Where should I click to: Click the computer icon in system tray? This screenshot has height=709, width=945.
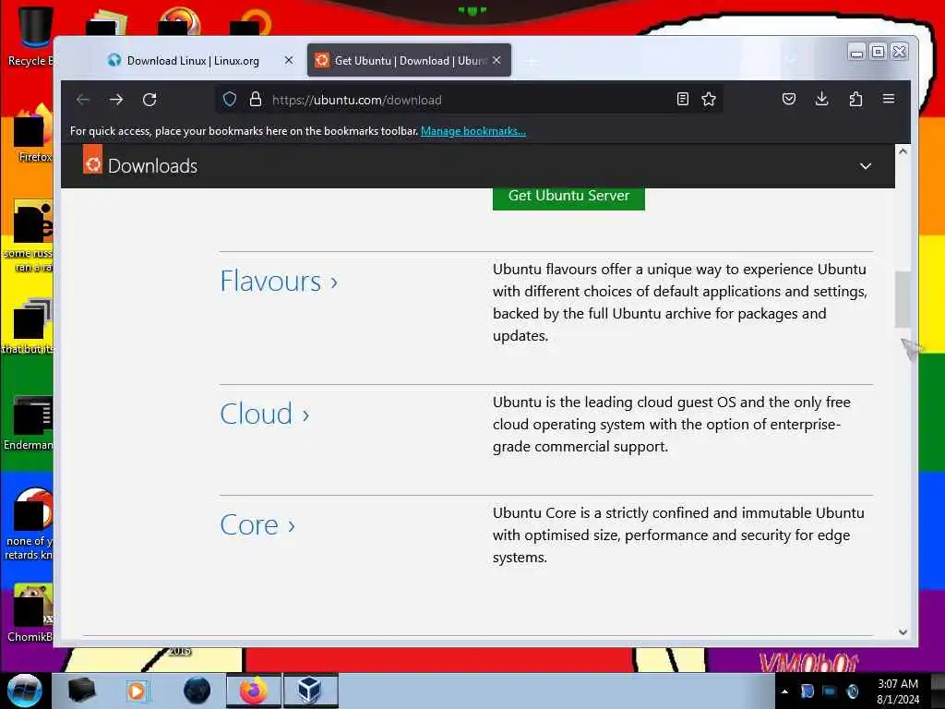[830, 691]
